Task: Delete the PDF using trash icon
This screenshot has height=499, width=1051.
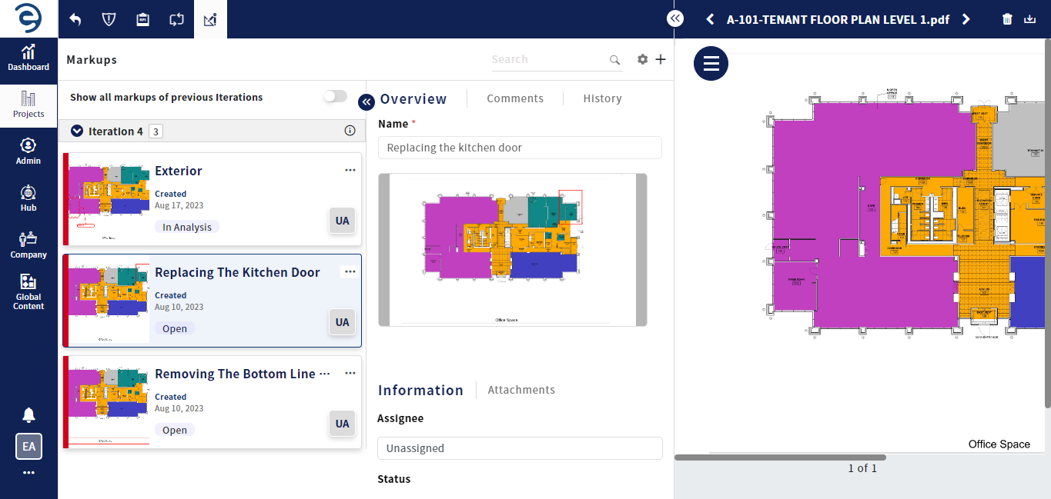Action: pyautogui.click(x=1007, y=19)
